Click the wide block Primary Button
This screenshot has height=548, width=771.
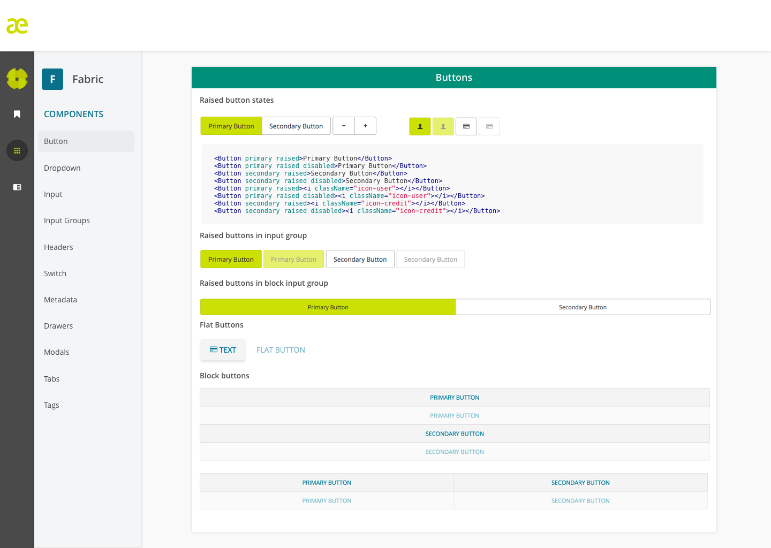coord(328,307)
